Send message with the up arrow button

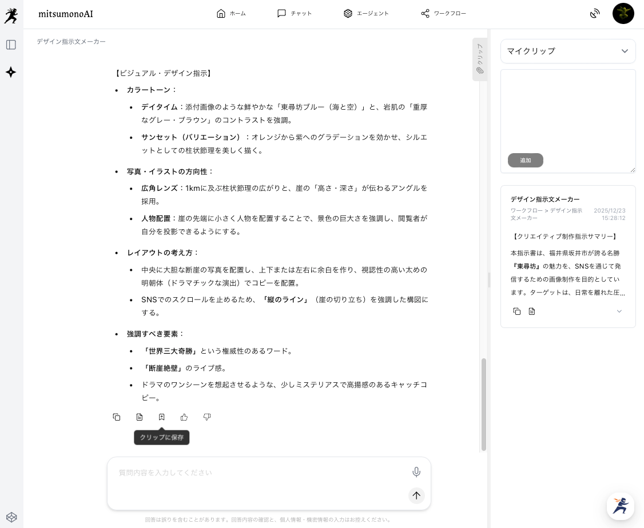coord(416,495)
